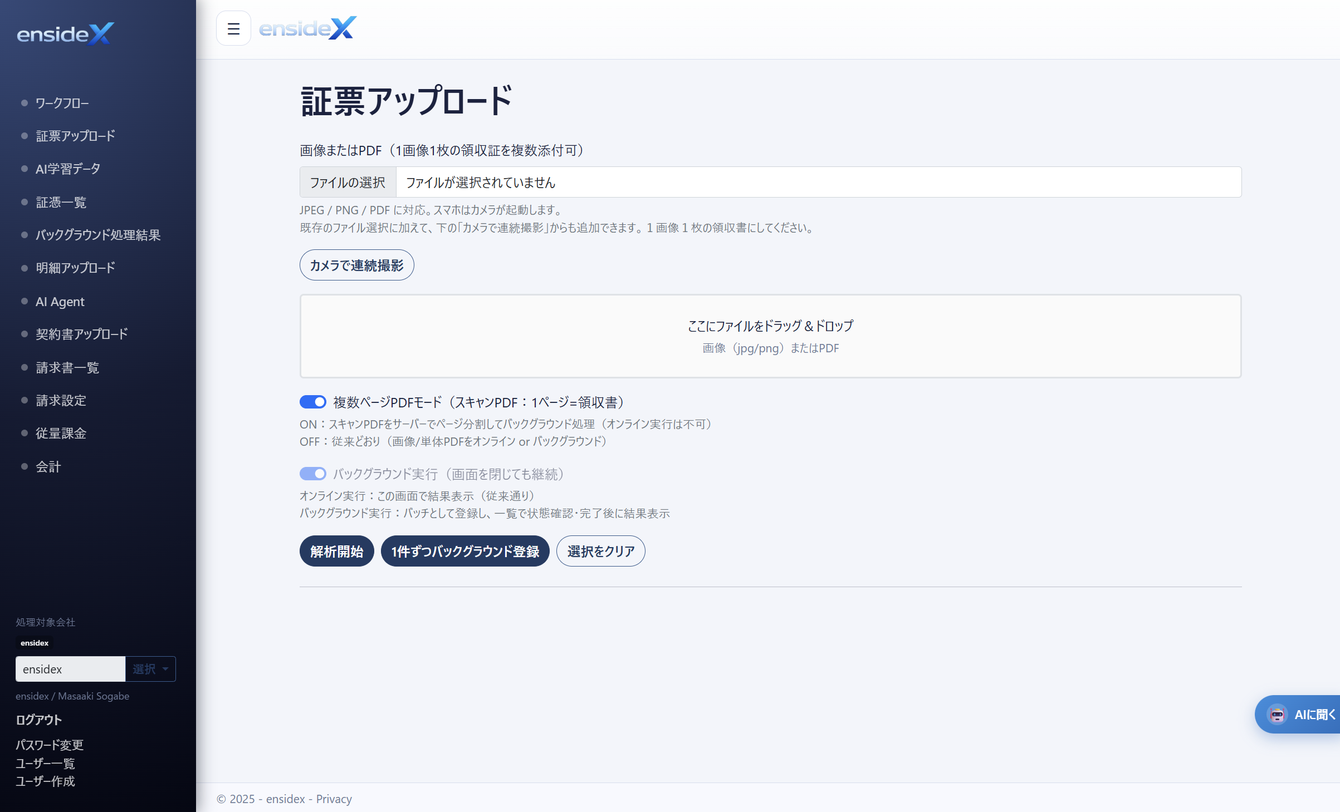Open AI学習データ menu item
Screen dimensions: 1340x812
coord(68,169)
